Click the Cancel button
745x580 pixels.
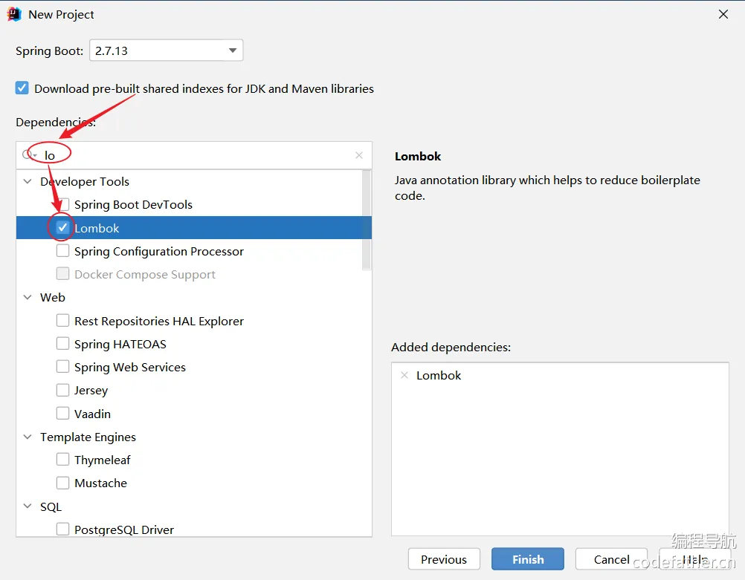[x=611, y=559]
